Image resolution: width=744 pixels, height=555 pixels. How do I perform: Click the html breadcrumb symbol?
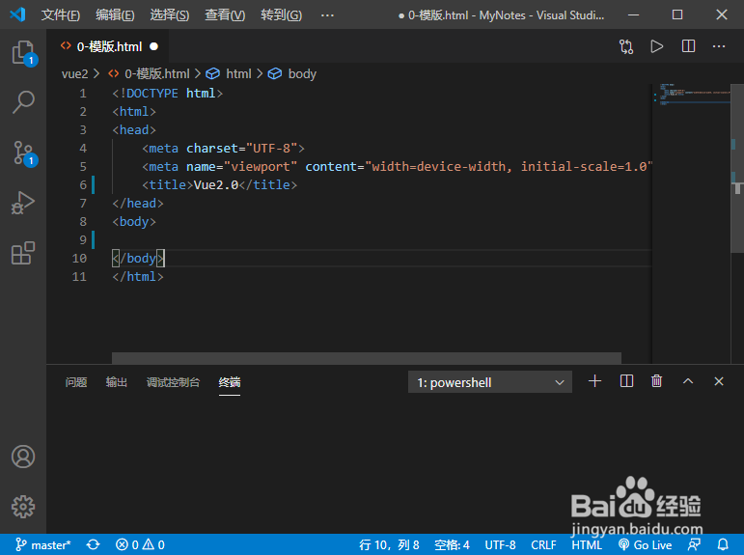pyautogui.click(x=229, y=73)
